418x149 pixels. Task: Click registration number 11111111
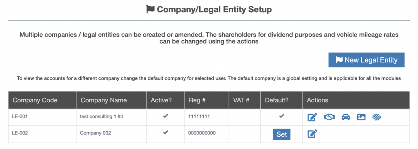click(x=199, y=116)
